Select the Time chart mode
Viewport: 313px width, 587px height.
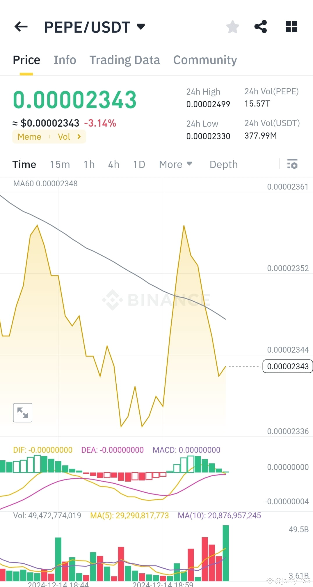24,164
